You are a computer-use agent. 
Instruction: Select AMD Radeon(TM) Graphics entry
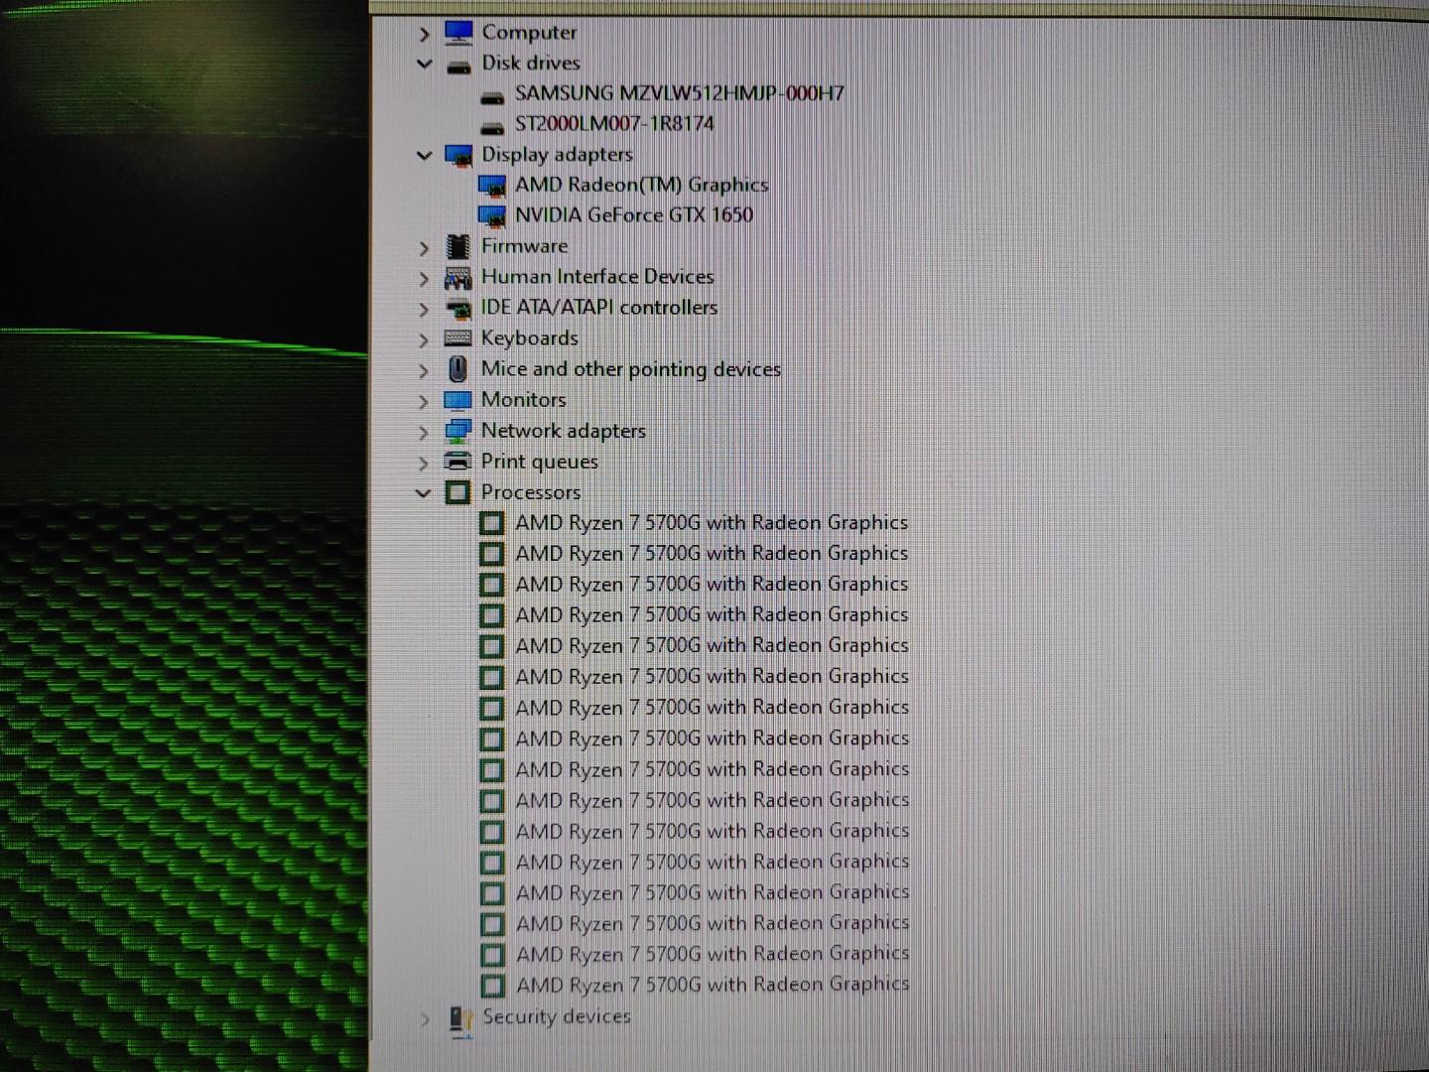coord(641,185)
